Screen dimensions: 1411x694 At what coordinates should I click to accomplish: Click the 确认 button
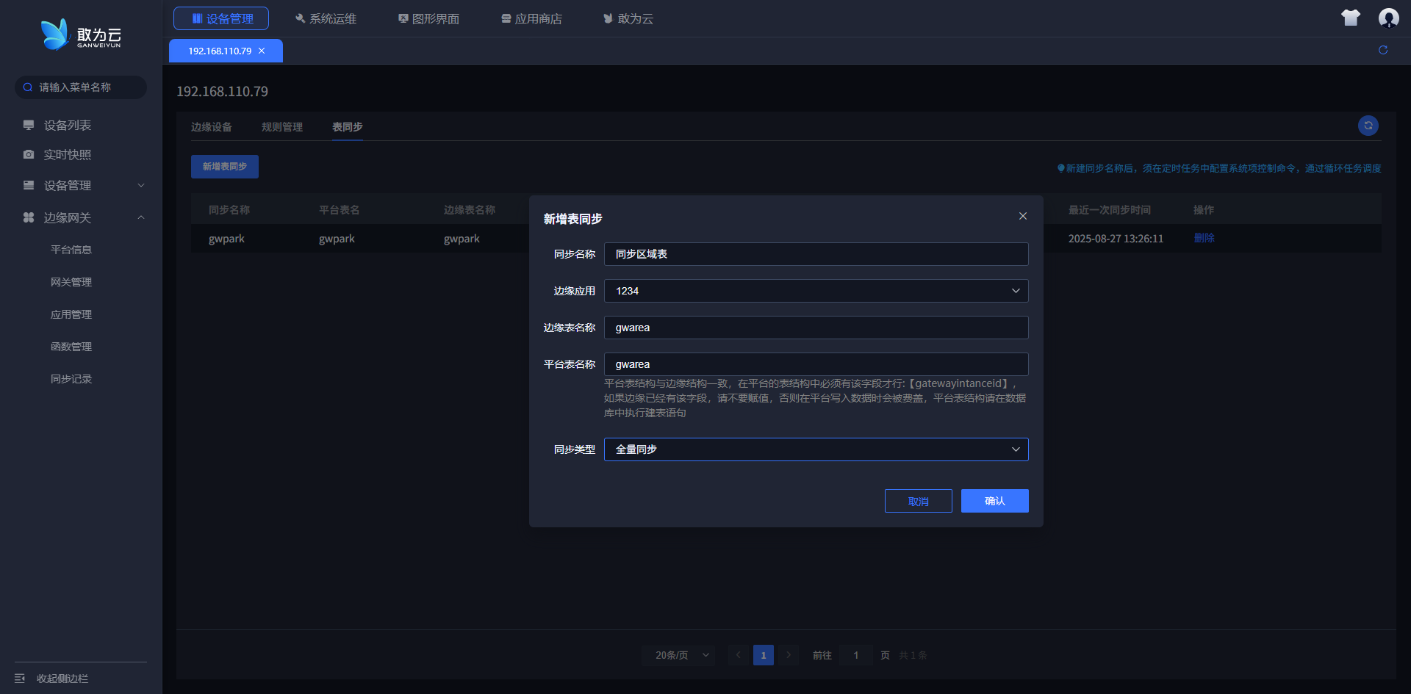(x=994, y=501)
